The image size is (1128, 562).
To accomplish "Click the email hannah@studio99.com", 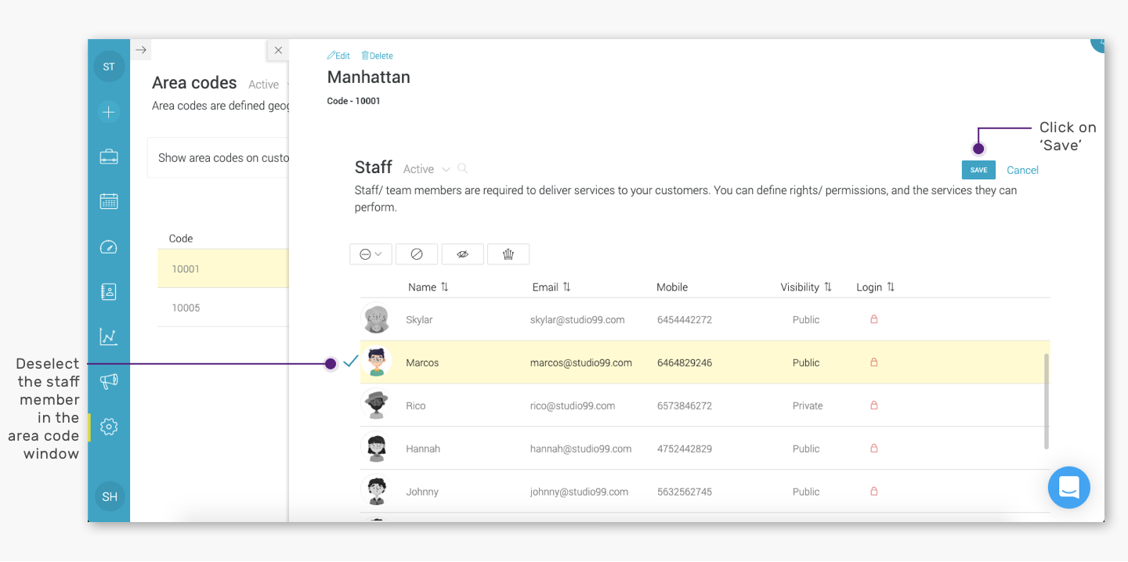I will [580, 449].
